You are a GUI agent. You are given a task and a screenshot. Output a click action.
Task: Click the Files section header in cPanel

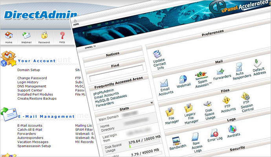pos(225,91)
